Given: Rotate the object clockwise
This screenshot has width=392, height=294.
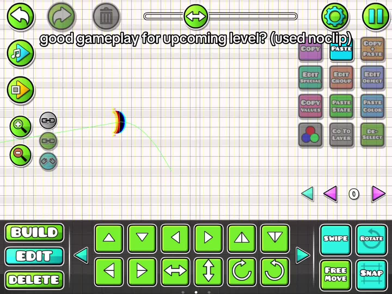Looking at the screenshot, I should pyautogui.click(x=242, y=271).
